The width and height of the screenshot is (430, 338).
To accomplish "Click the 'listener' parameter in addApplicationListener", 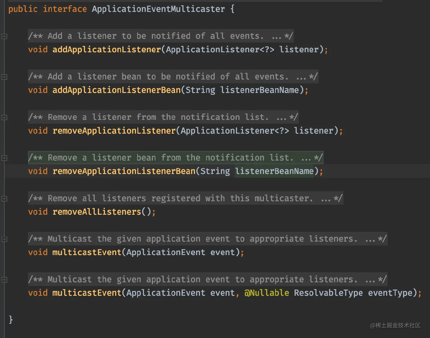I will click(299, 50).
